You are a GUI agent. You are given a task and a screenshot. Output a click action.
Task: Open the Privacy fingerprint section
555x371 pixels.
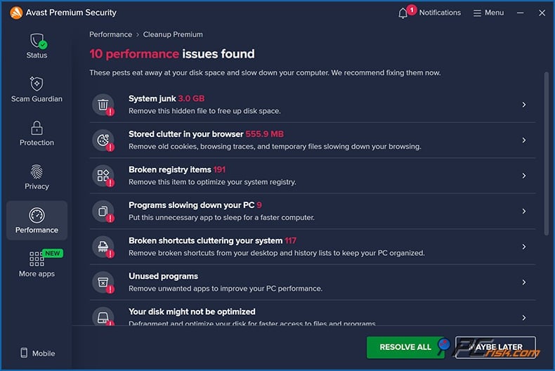pyautogui.click(x=37, y=177)
